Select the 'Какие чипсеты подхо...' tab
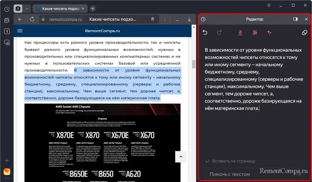The image size is (312, 182). point(59,9)
